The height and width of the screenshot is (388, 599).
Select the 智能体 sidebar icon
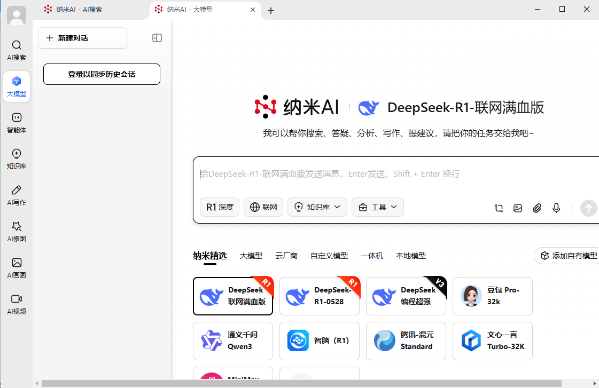(x=17, y=122)
